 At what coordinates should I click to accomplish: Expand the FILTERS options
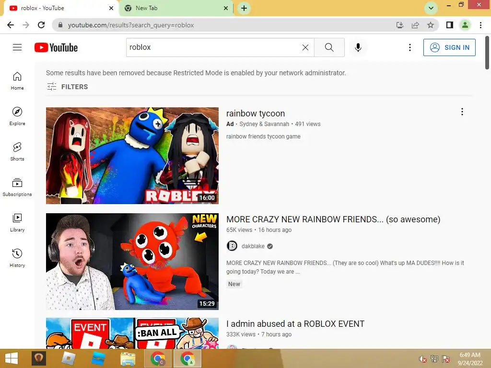point(67,87)
